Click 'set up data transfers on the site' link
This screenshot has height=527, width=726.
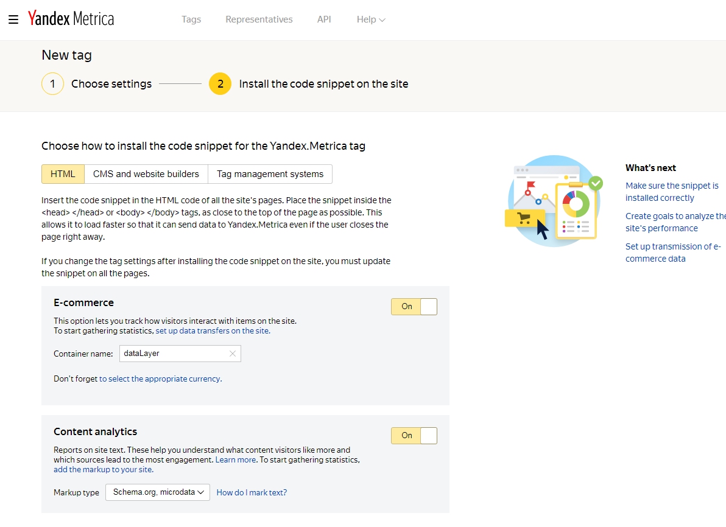(x=212, y=331)
